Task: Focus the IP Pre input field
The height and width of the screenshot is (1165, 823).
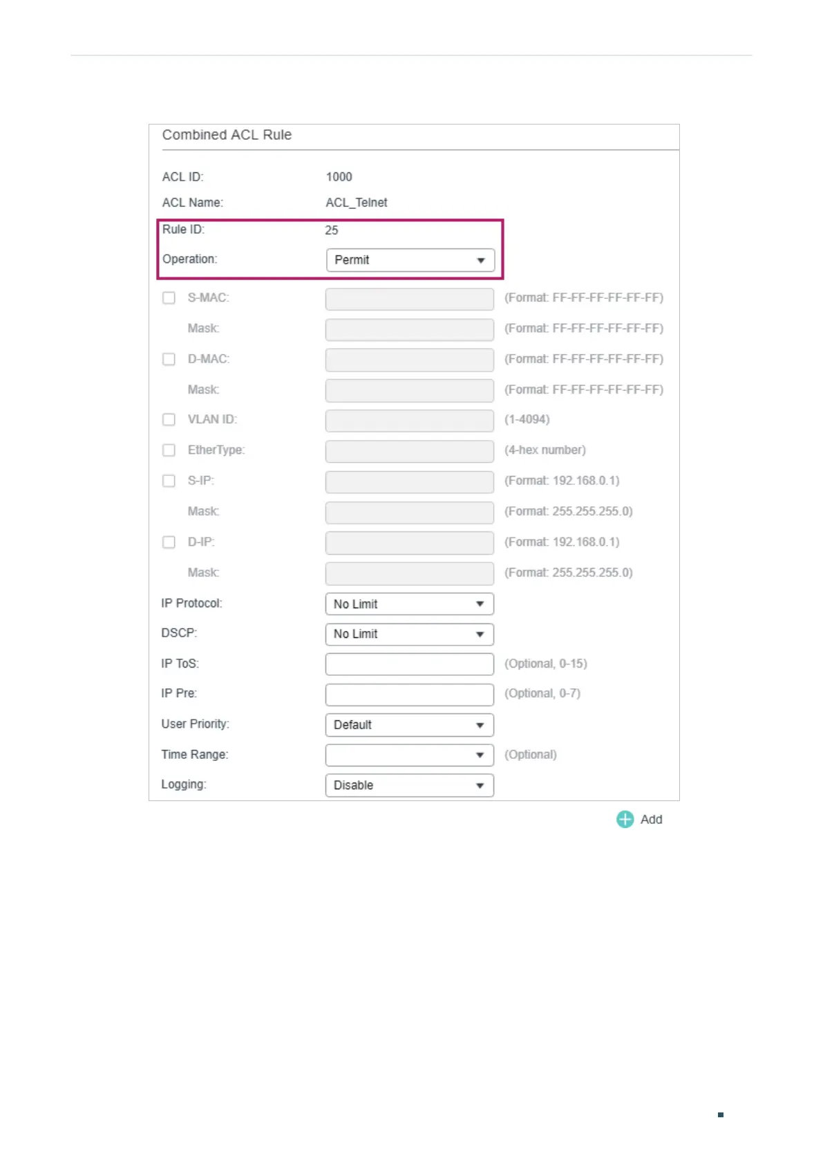Action: pyautogui.click(x=410, y=695)
